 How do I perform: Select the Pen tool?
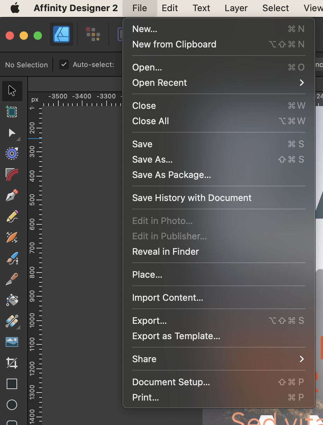12,195
